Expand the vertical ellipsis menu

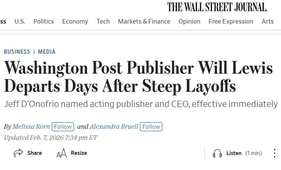[x=274, y=153]
